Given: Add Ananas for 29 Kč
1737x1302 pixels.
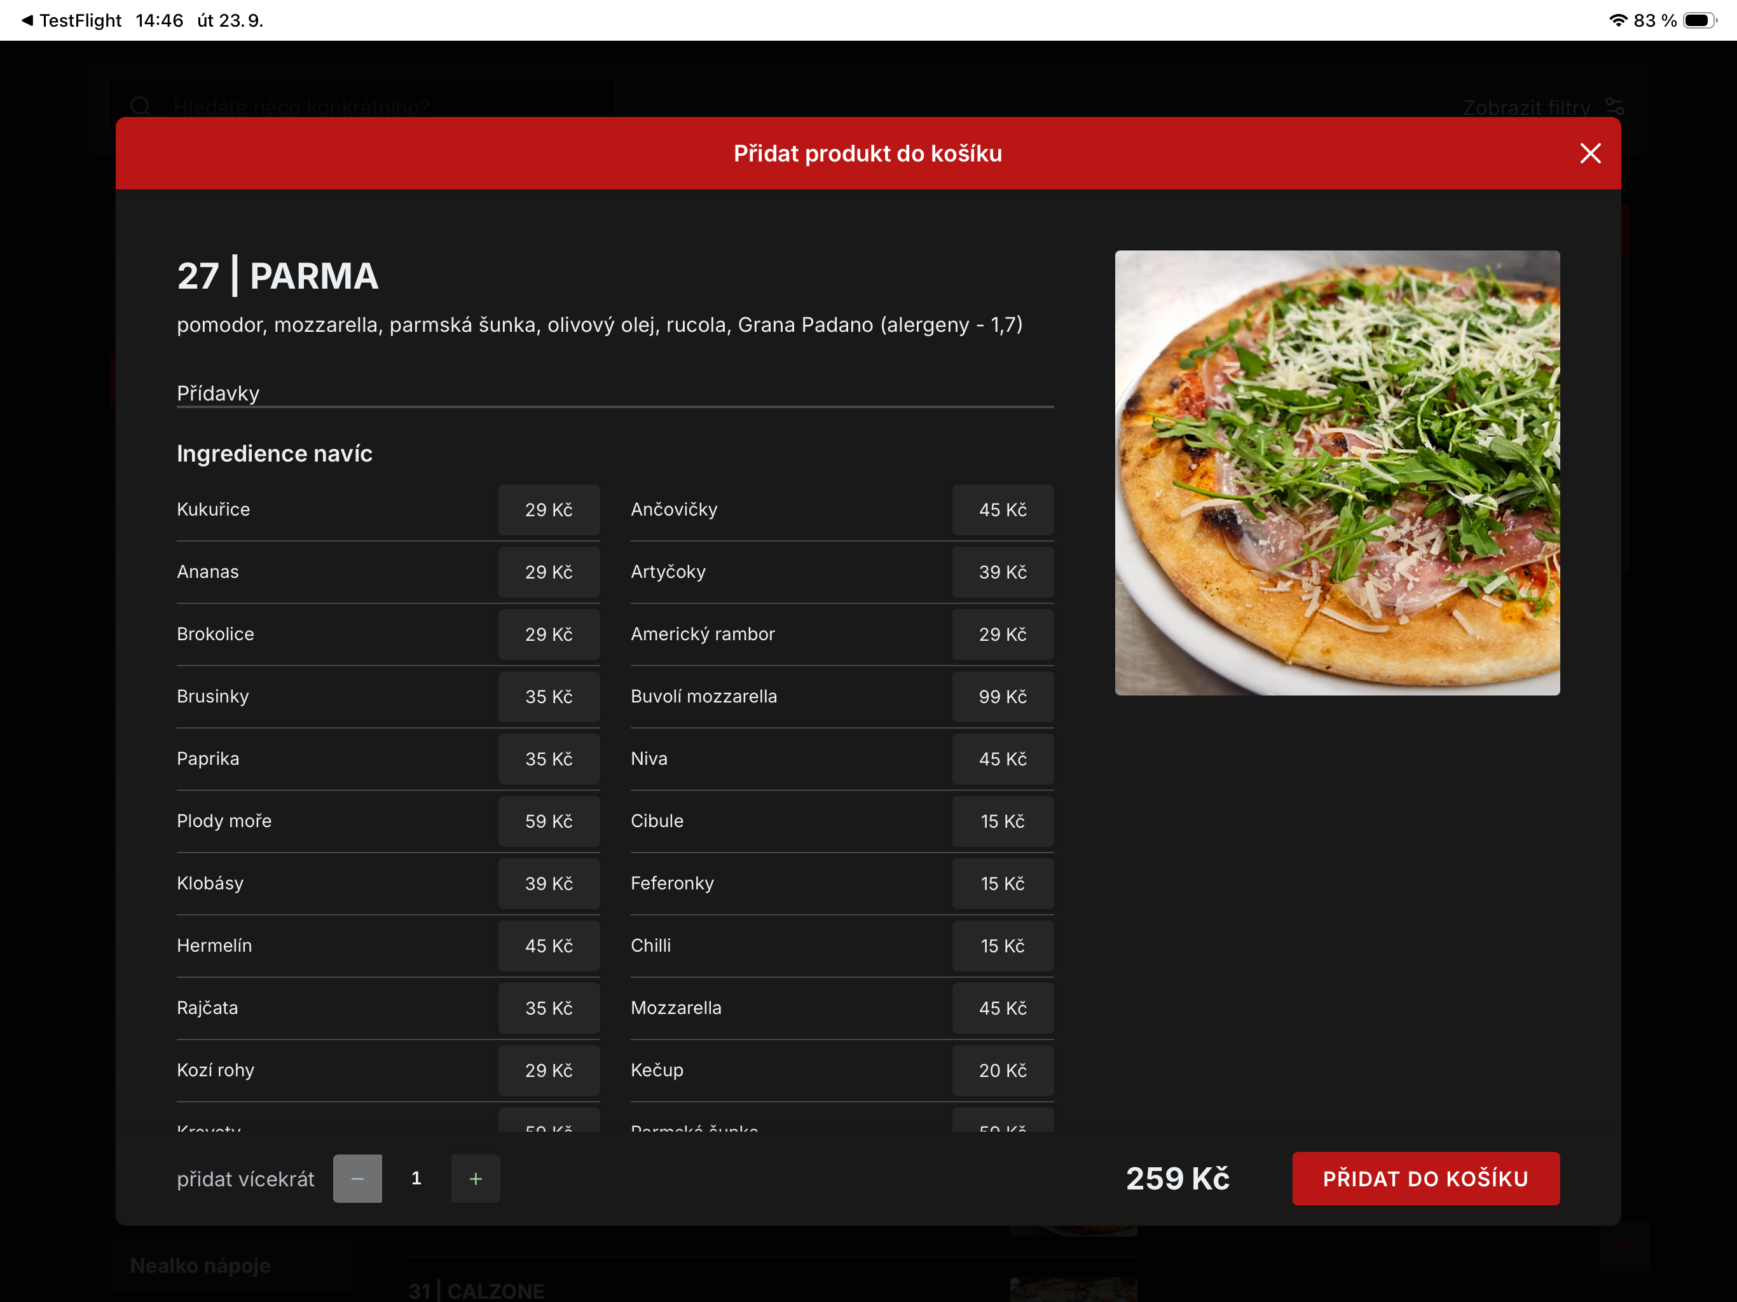Looking at the screenshot, I should tap(549, 572).
